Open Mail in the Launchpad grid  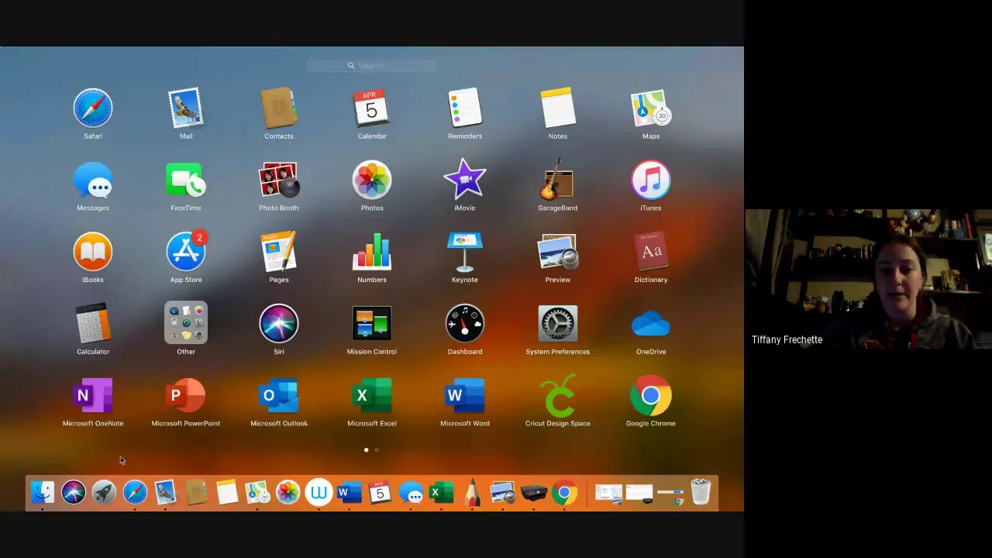coord(186,108)
